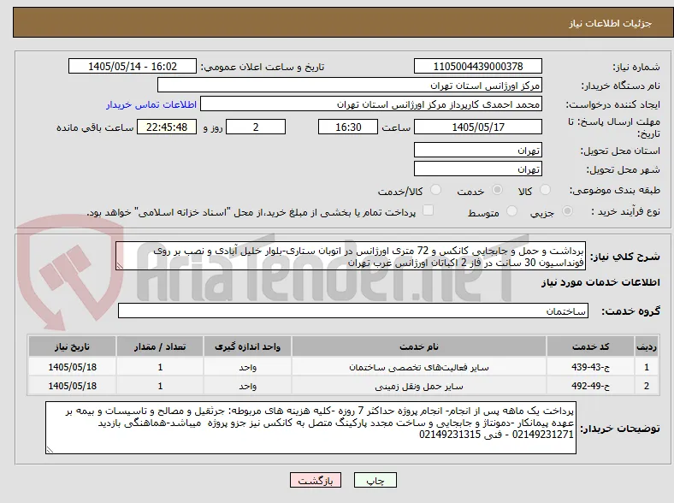Select the جزیی purchase type radio
The image size is (674, 503).
point(567,211)
